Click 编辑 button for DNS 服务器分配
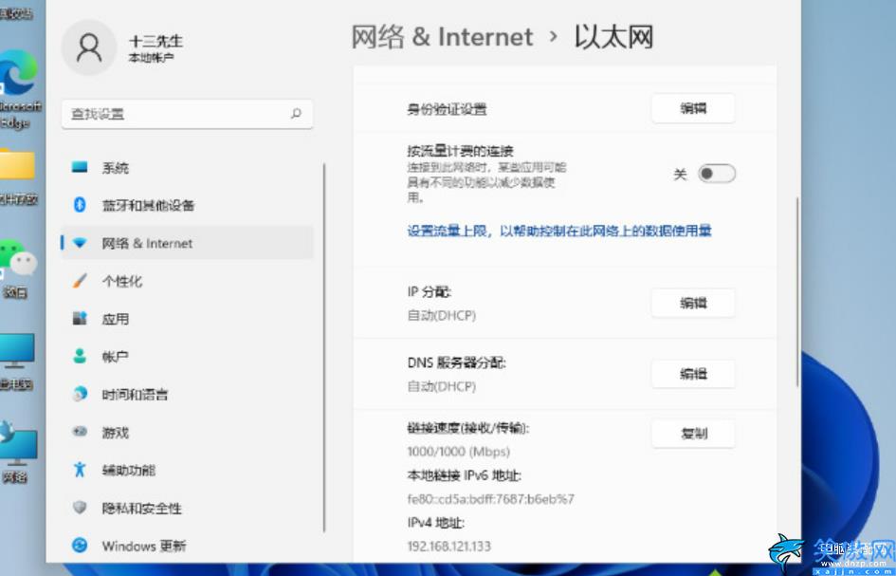This screenshot has height=576, width=896. click(692, 374)
